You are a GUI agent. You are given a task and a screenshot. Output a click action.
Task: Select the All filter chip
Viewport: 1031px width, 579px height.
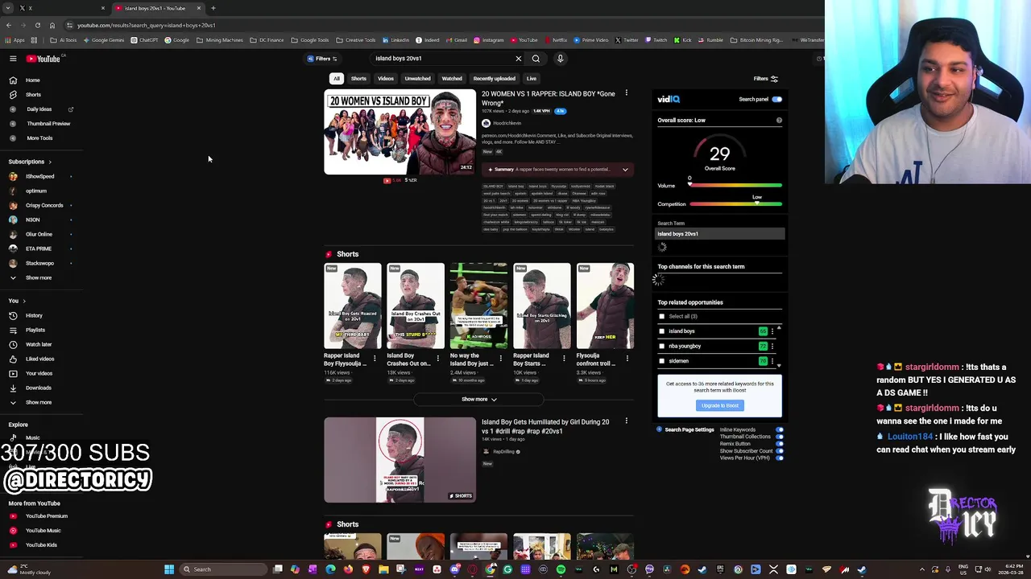pos(337,79)
